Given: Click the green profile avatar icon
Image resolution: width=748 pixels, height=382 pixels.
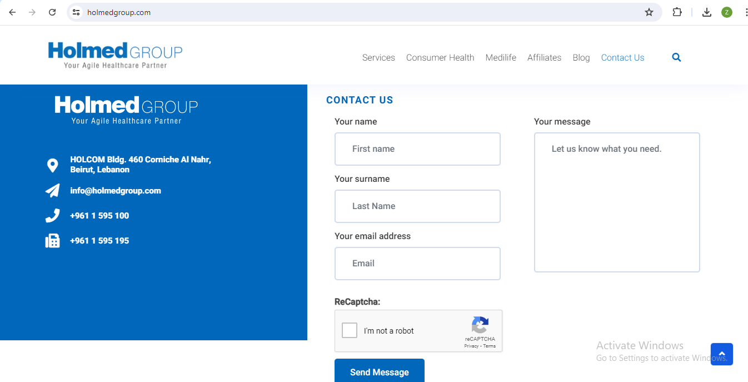Looking at the screenshot, I should coord(726,12).
